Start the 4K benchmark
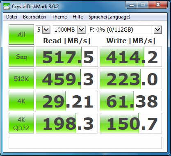 point(21,101)
